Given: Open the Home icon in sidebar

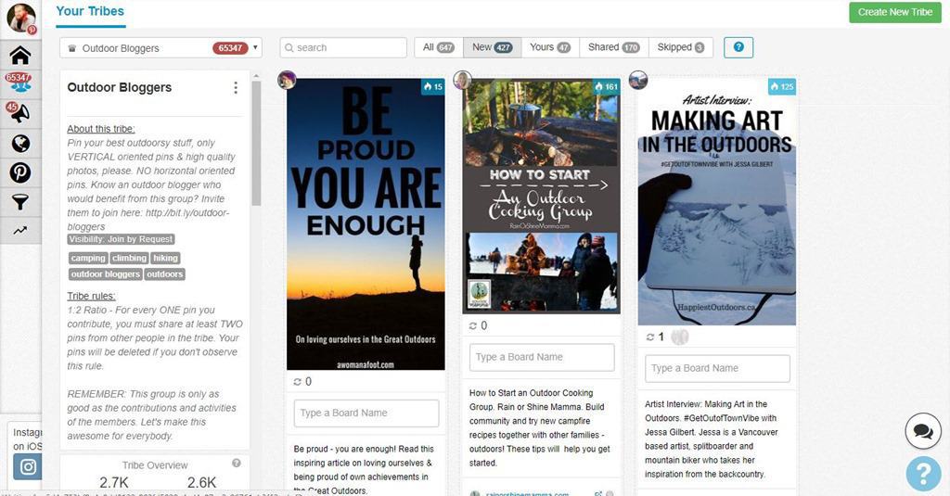Looking at the screenshot, I should click(20, 55).
